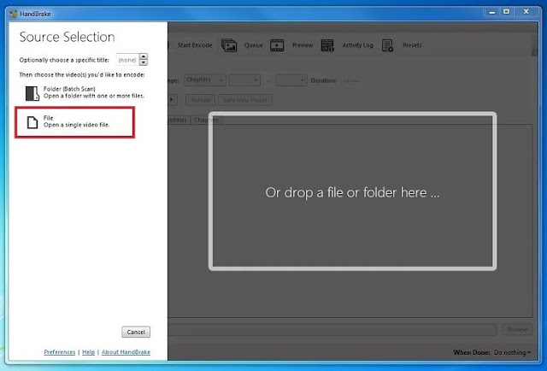Open the Presets toolbar label

click(412, 45)
